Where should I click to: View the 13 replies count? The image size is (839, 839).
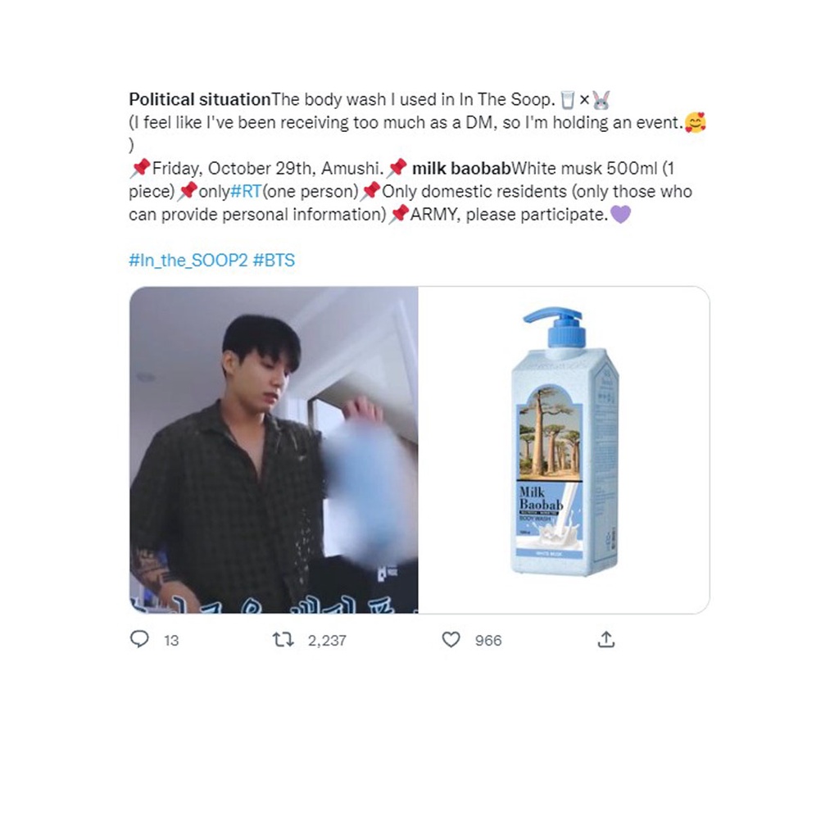pyautogui.click(x=171, y=641)
